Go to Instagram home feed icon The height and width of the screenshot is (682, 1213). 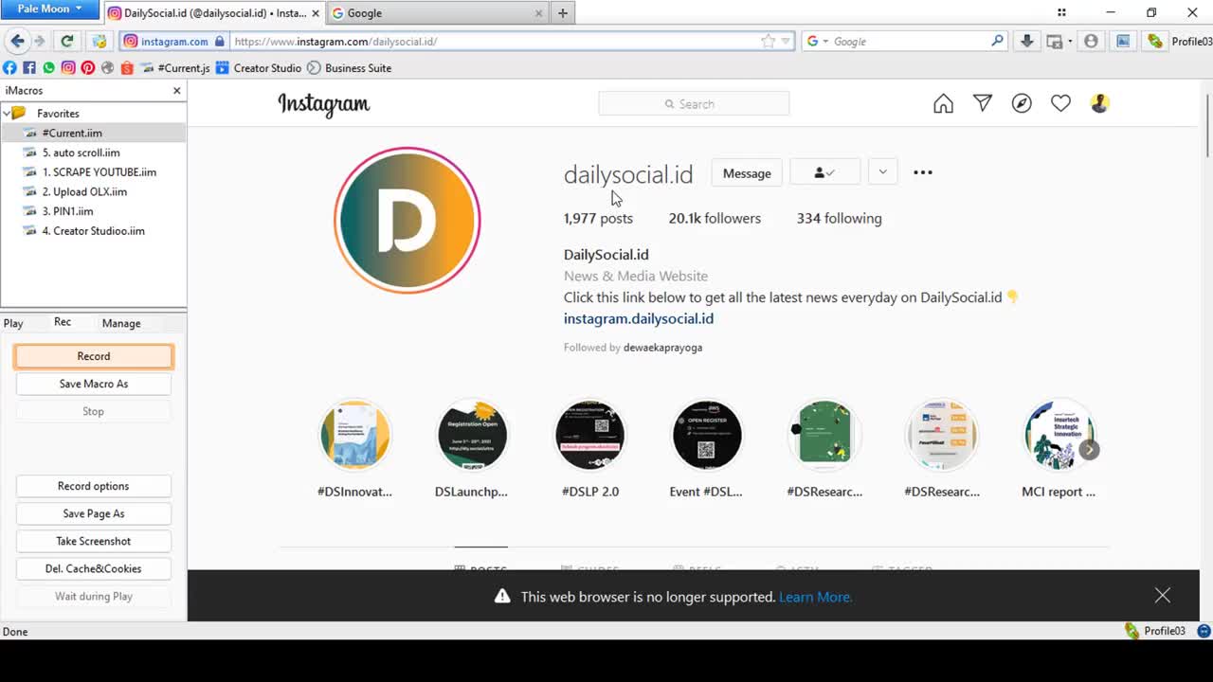[x=943, y=103]
